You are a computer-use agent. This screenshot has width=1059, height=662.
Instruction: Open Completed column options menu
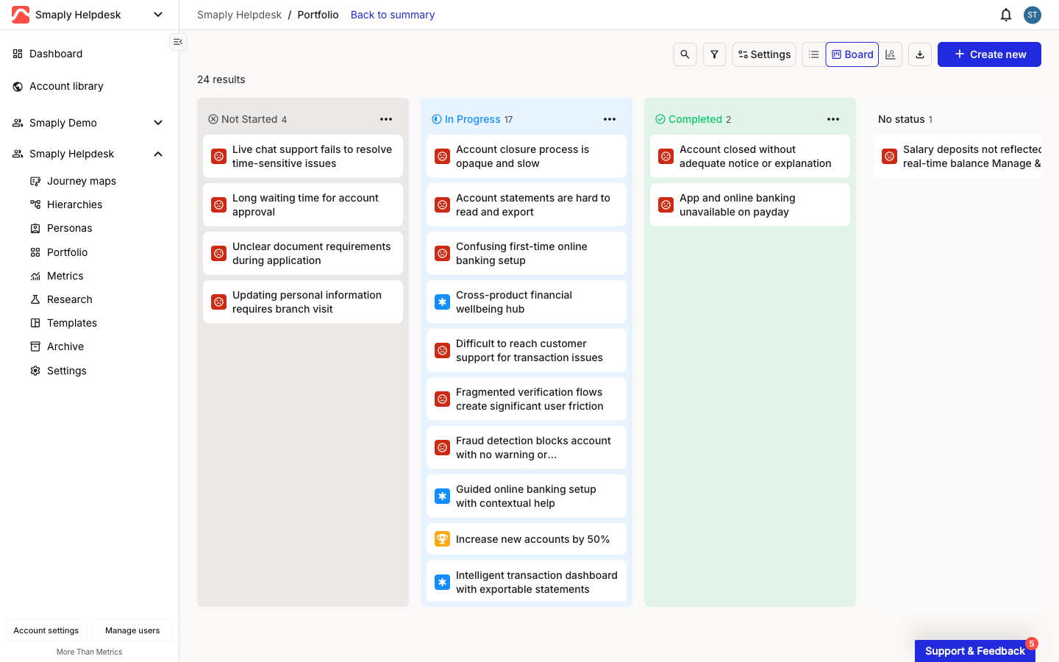(x=833, y=119)
